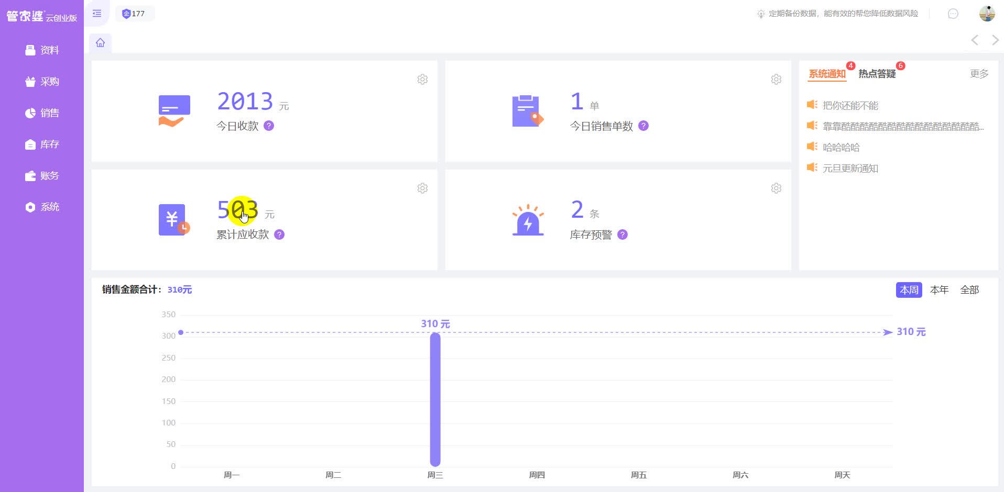Open notification 元旦更新通知
Screen dimensions: 1004x492
(x=850, y=168)
